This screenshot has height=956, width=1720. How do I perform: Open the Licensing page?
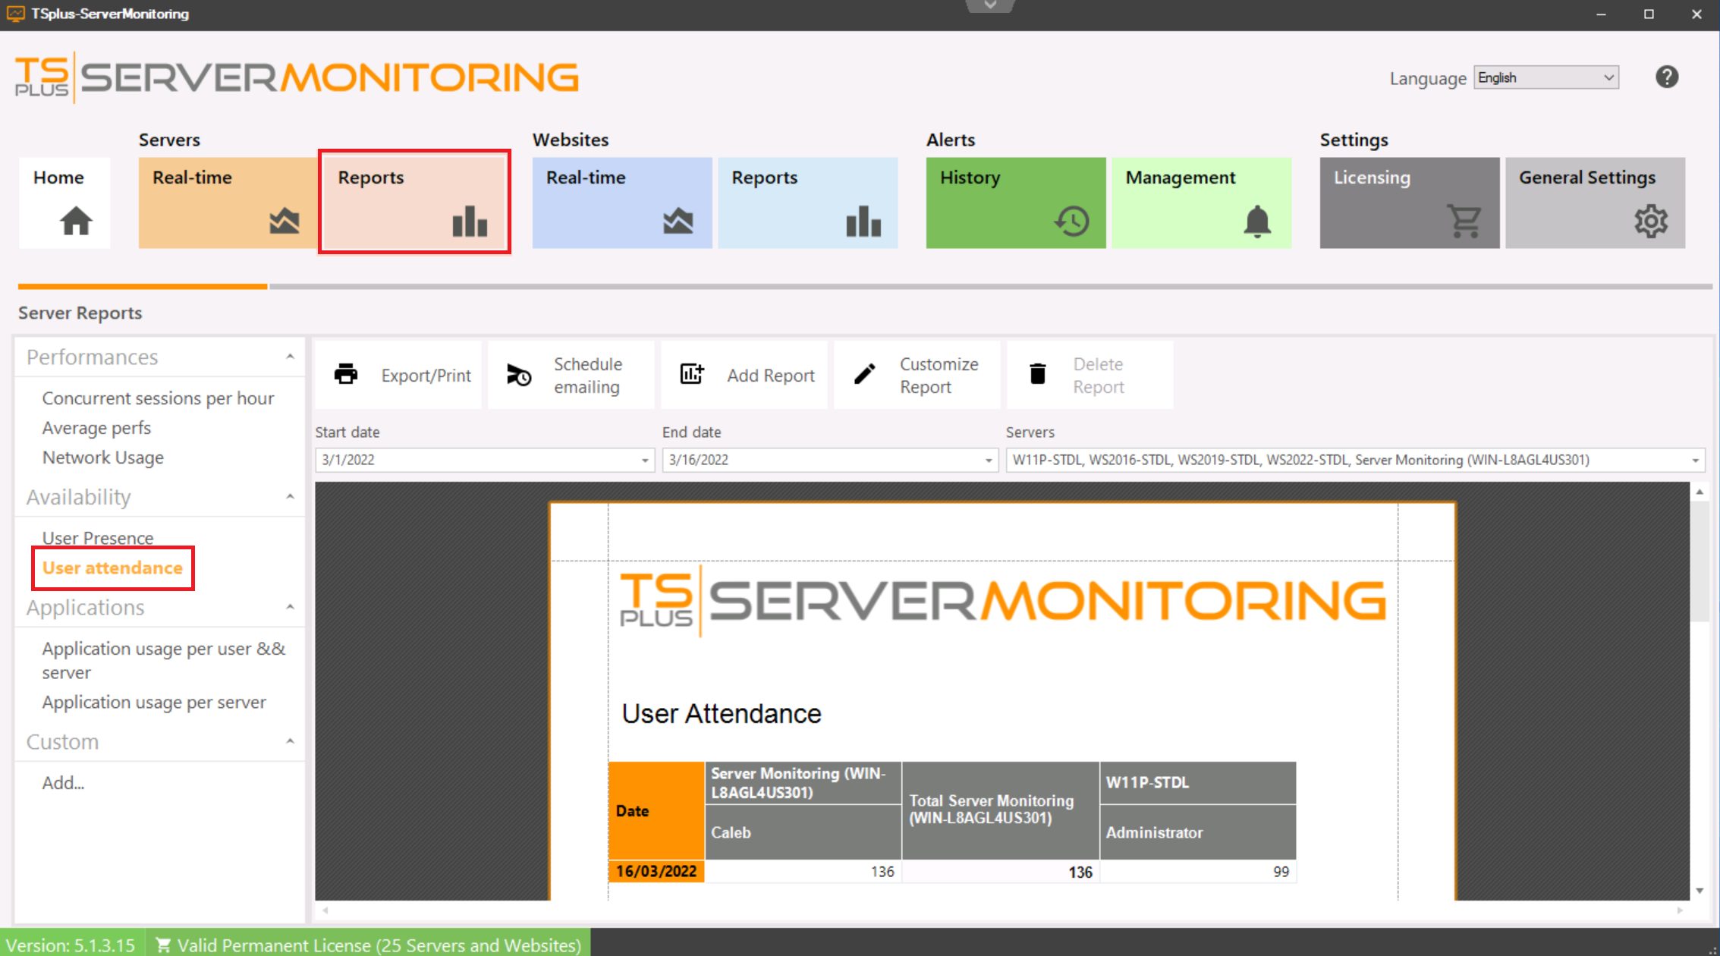tap(1408, 203)
